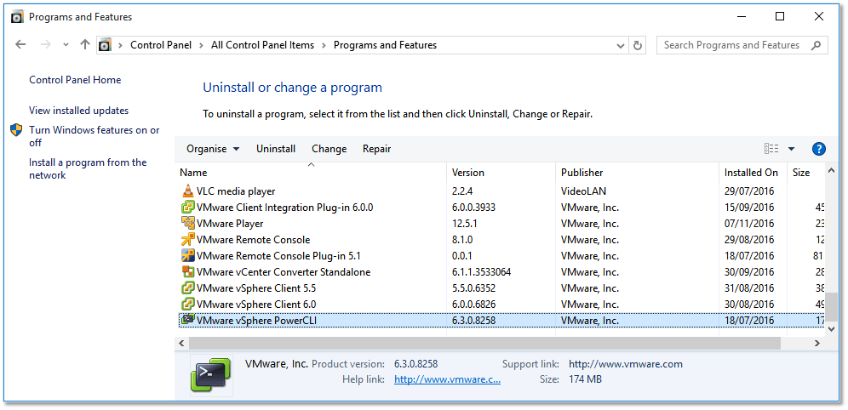Screen dimensions: 848x410
Task: Open Control Panel Home link
Action: pos(75,80)
